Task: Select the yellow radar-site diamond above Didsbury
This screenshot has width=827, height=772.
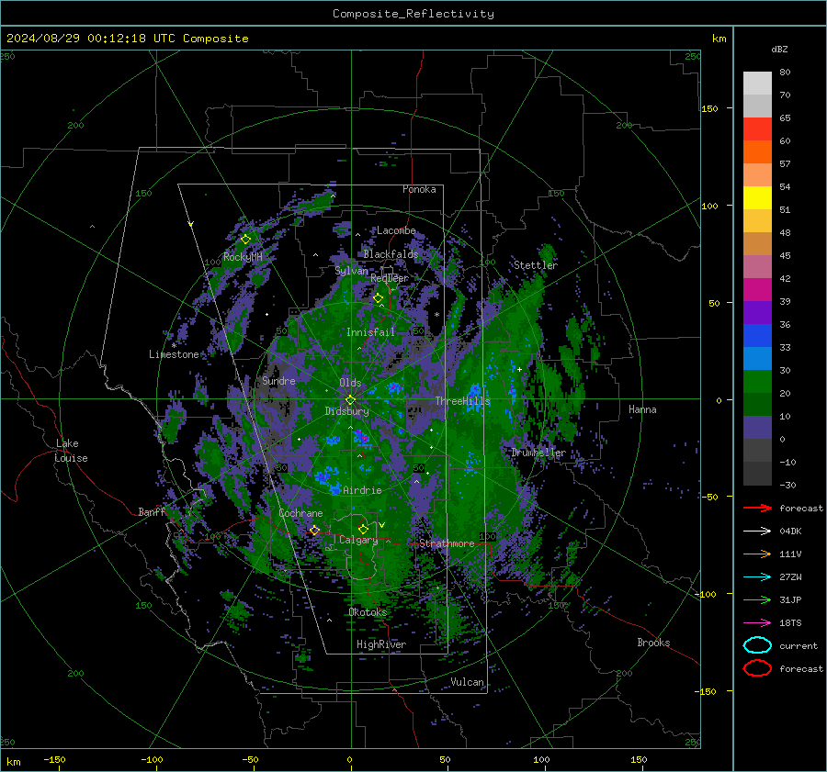Action: tap(350, 400)
